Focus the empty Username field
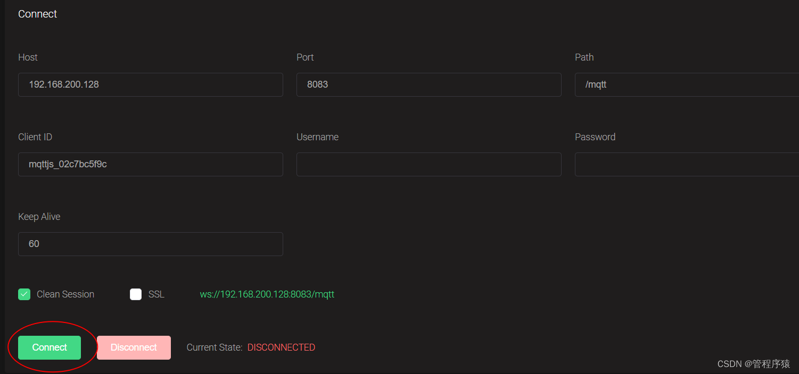 429,164
